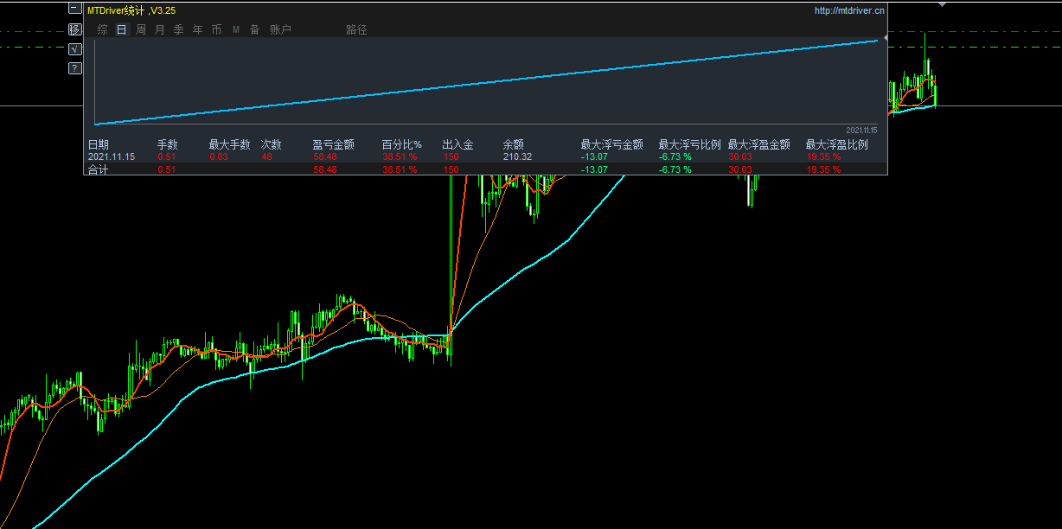
Task: Click 0.51 lots in the 合计 row
Action: (167, 170)
